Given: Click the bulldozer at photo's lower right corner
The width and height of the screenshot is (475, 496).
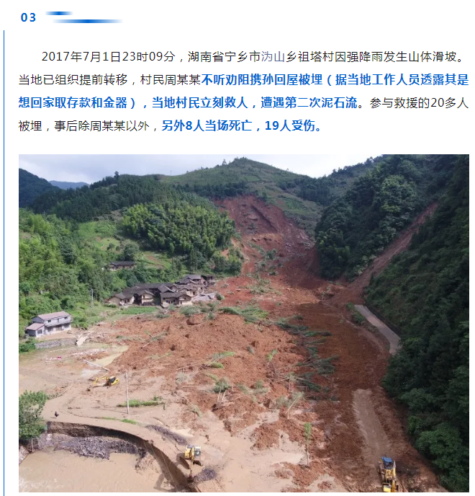Looking at the screenshot, I should pos(389,474).
